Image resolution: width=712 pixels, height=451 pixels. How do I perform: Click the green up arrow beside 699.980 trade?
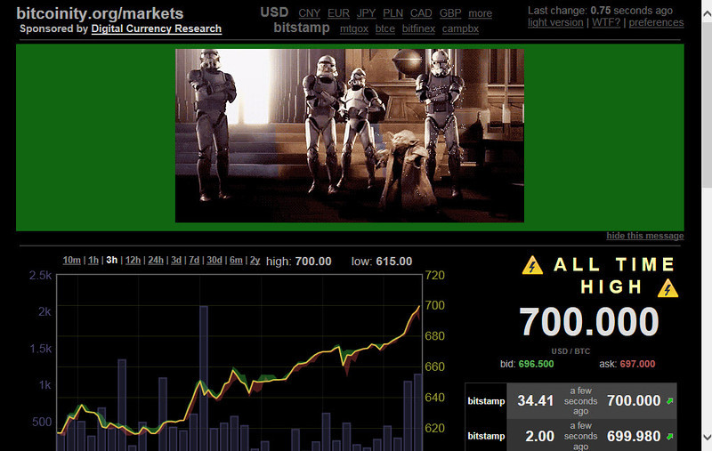tap(669, 436)
